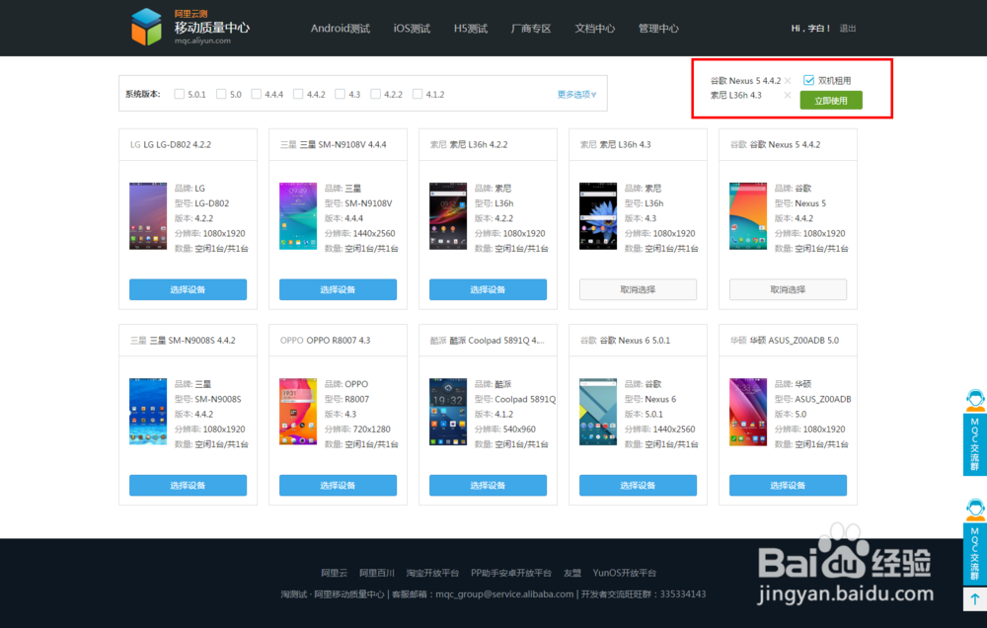Click the 索尼 L36h 4.2.2 phone thumbnail
This screenshot has width=987, height=628.
pyautogui.click(x=448, y=216)
